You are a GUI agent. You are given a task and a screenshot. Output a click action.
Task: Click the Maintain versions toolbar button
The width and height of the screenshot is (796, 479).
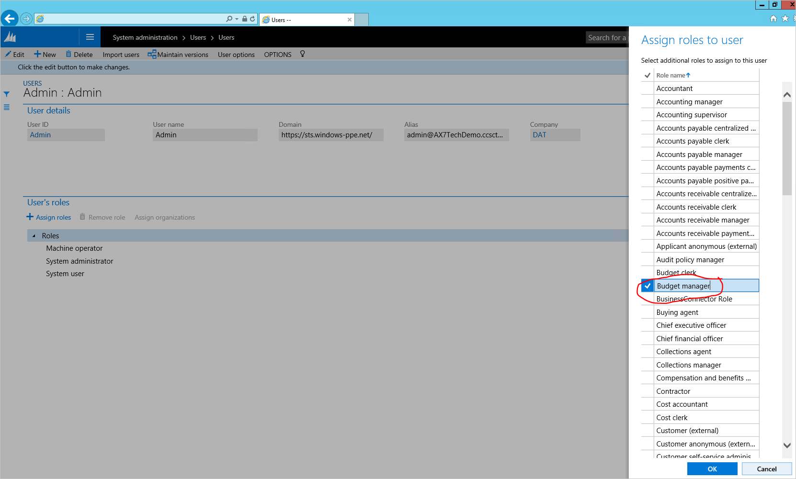tap(178, 55)
